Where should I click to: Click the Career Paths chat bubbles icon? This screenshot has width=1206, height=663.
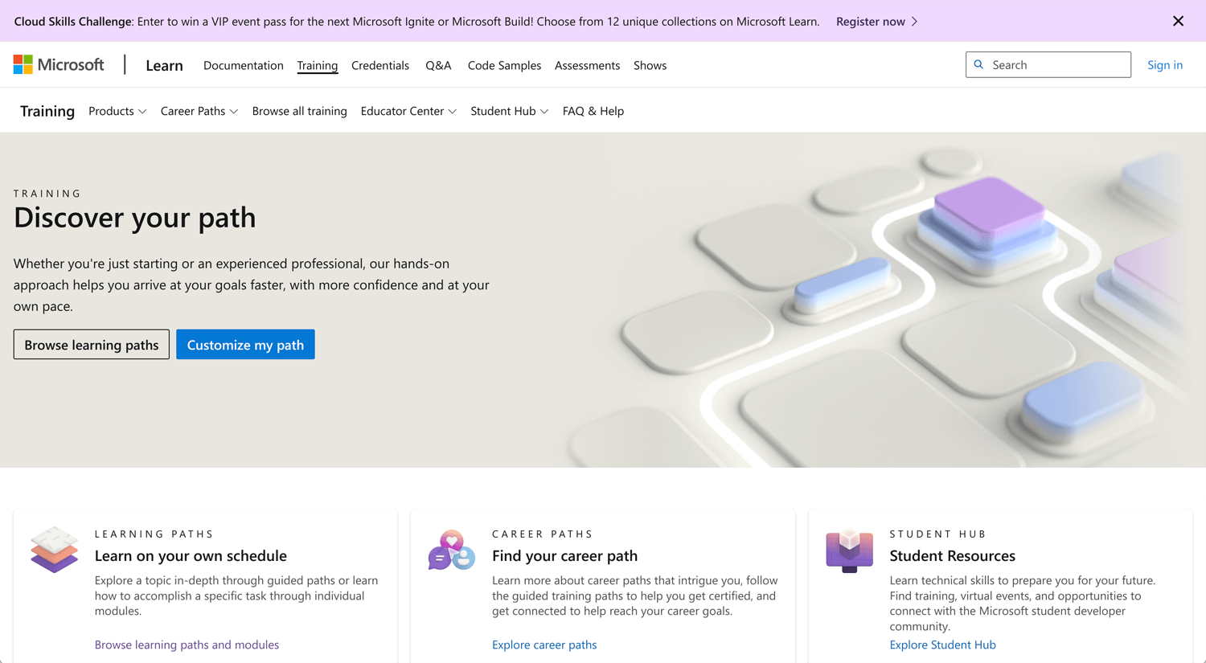(x=451, y=550)
